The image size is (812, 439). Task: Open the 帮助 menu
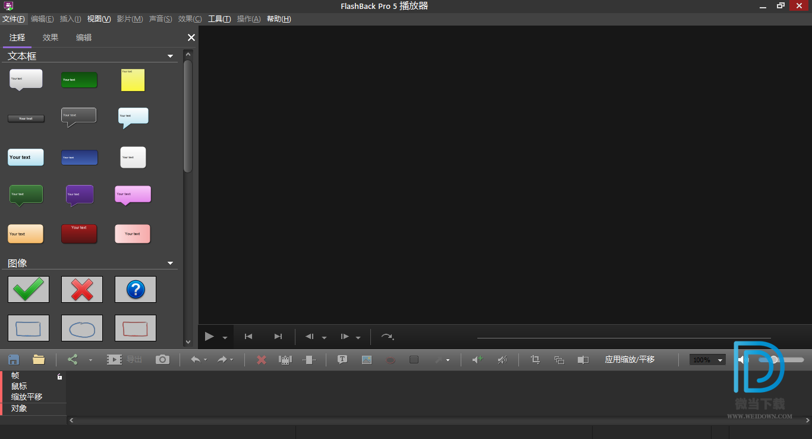pos(279,19)
